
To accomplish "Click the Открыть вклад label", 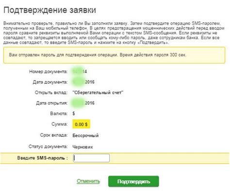I will 51,92.
